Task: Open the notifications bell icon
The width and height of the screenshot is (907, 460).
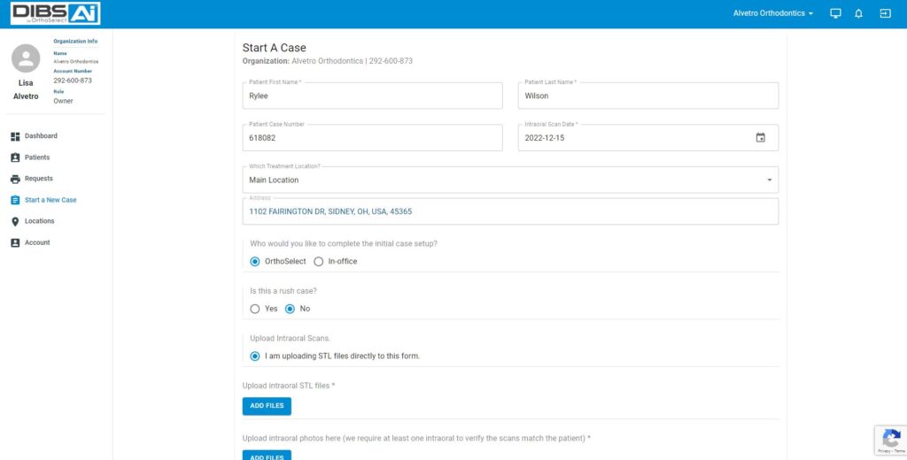Action: click(x=858, y=14)
